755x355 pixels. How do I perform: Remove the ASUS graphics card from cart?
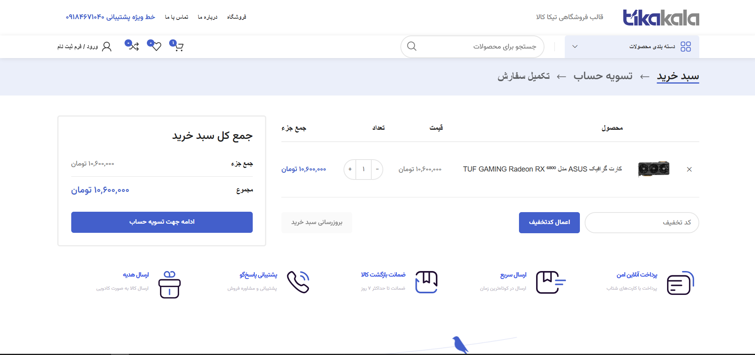(689, 170)
